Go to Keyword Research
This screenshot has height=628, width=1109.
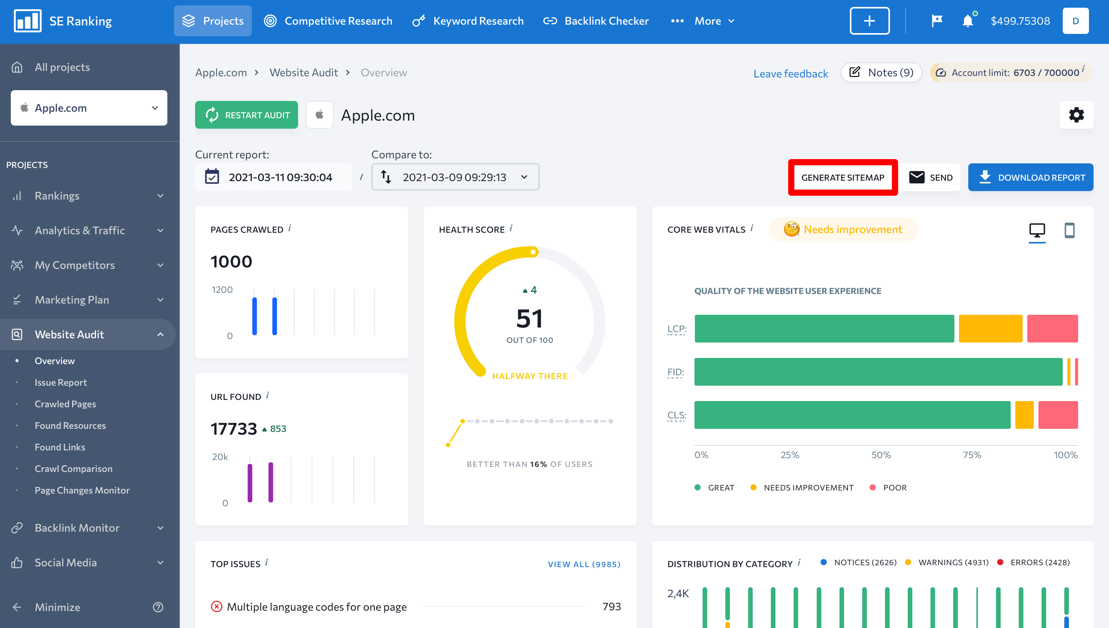point(467,21)
